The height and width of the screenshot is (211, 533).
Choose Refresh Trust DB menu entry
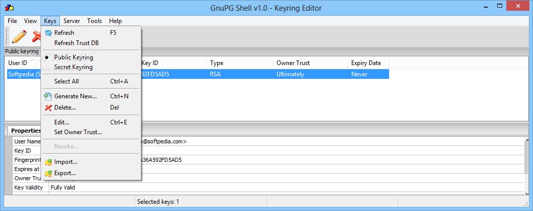[76, 43]
